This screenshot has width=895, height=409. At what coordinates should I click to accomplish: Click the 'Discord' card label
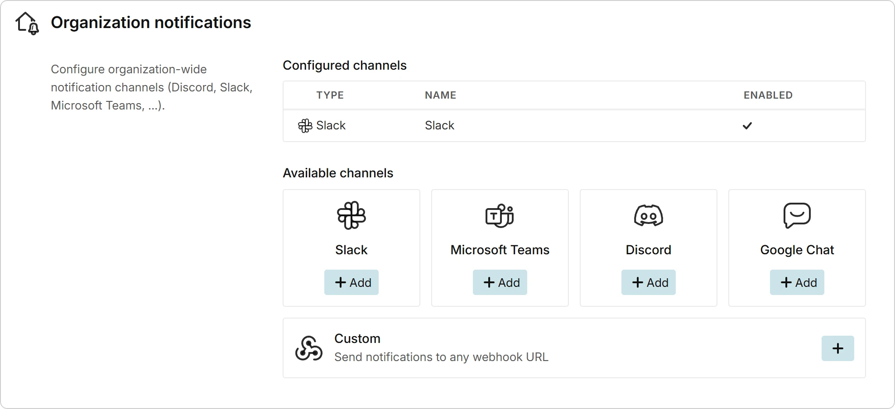pos(649,250)
